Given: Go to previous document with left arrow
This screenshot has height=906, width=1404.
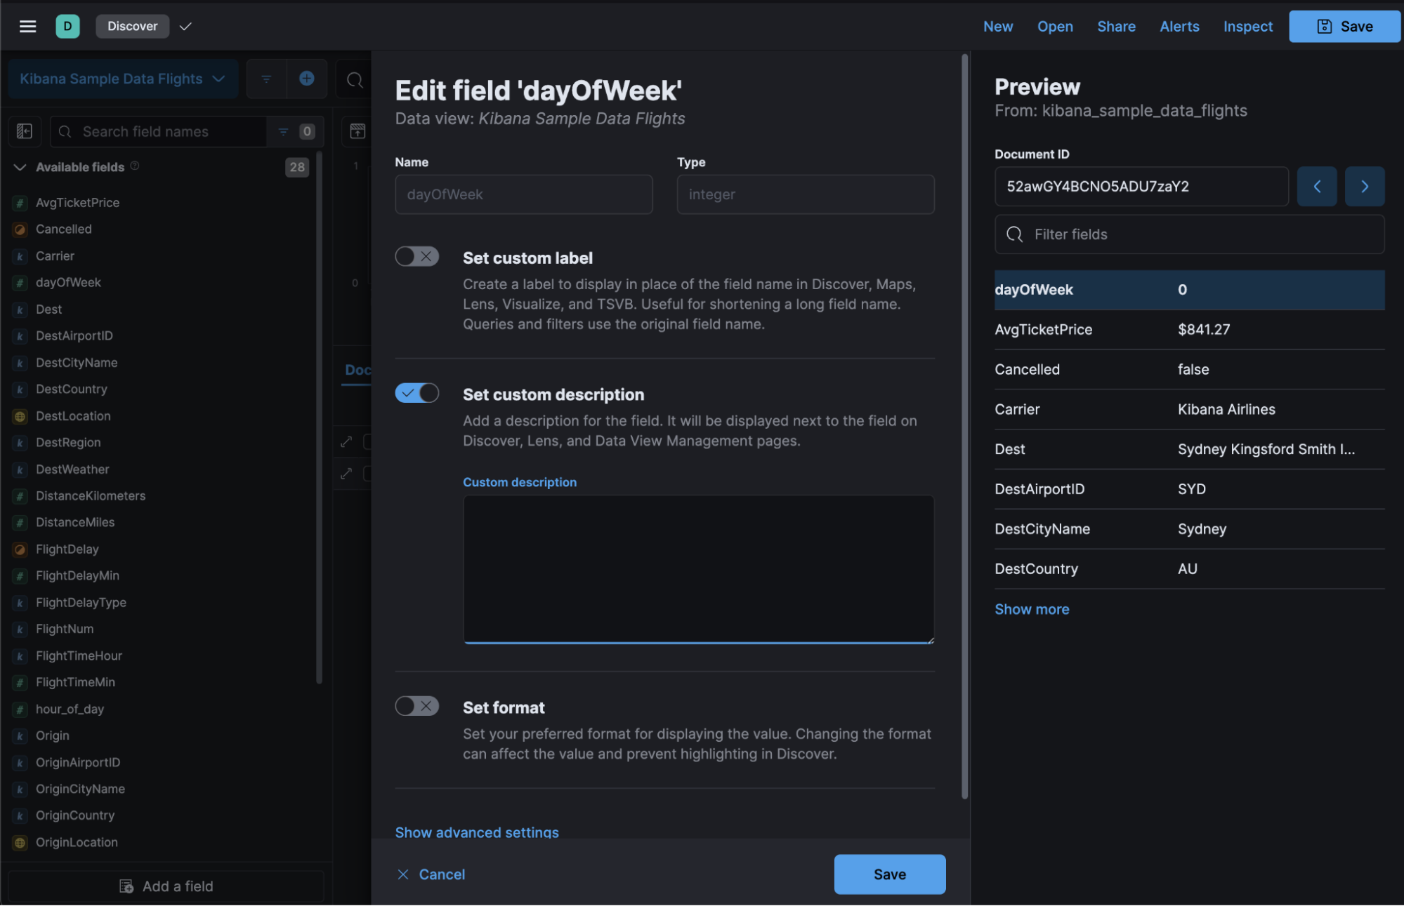Looking at the screenshot, I should click(1316, 186).
